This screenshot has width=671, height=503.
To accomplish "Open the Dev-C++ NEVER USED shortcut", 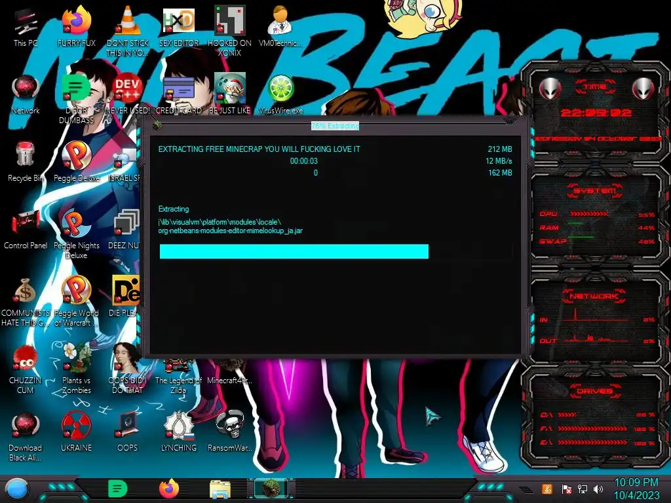I will point(127,88).
